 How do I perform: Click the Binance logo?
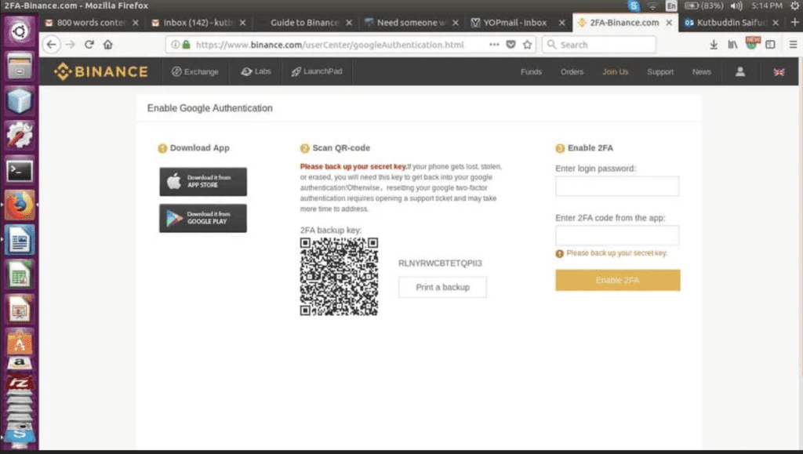[101, 71]
